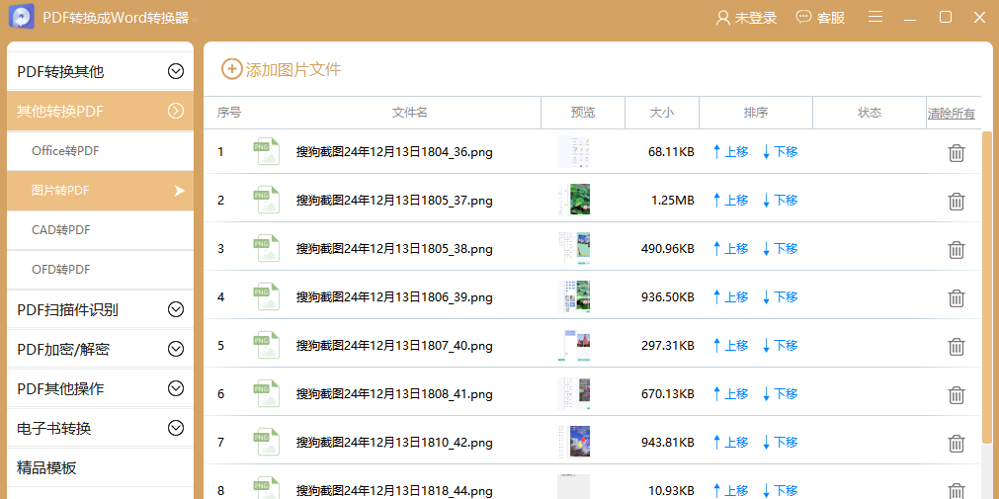Image resolution: width=999 pixels, height=499 pixels.
Task: Select CAD转PDF menu item
Action: click(61, 230)
